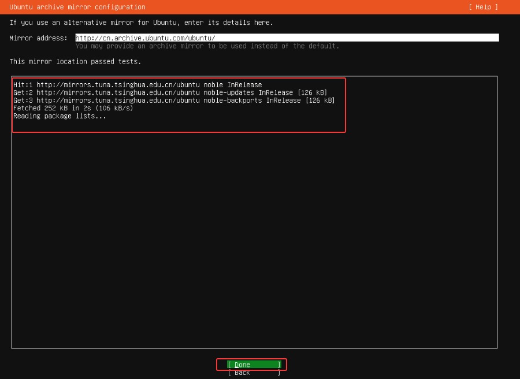Viewport: 520px width, 379px height.
Task: Open the Help menu in header
Action: tap(483, 7)
